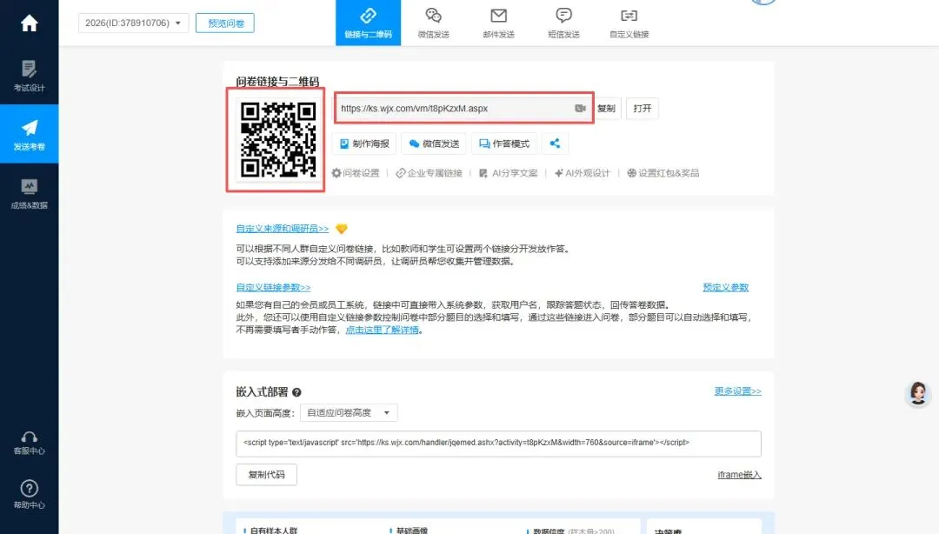Open 问卷设置 gear option
Viewport: 939px width, 534px height.
[356, 172]
